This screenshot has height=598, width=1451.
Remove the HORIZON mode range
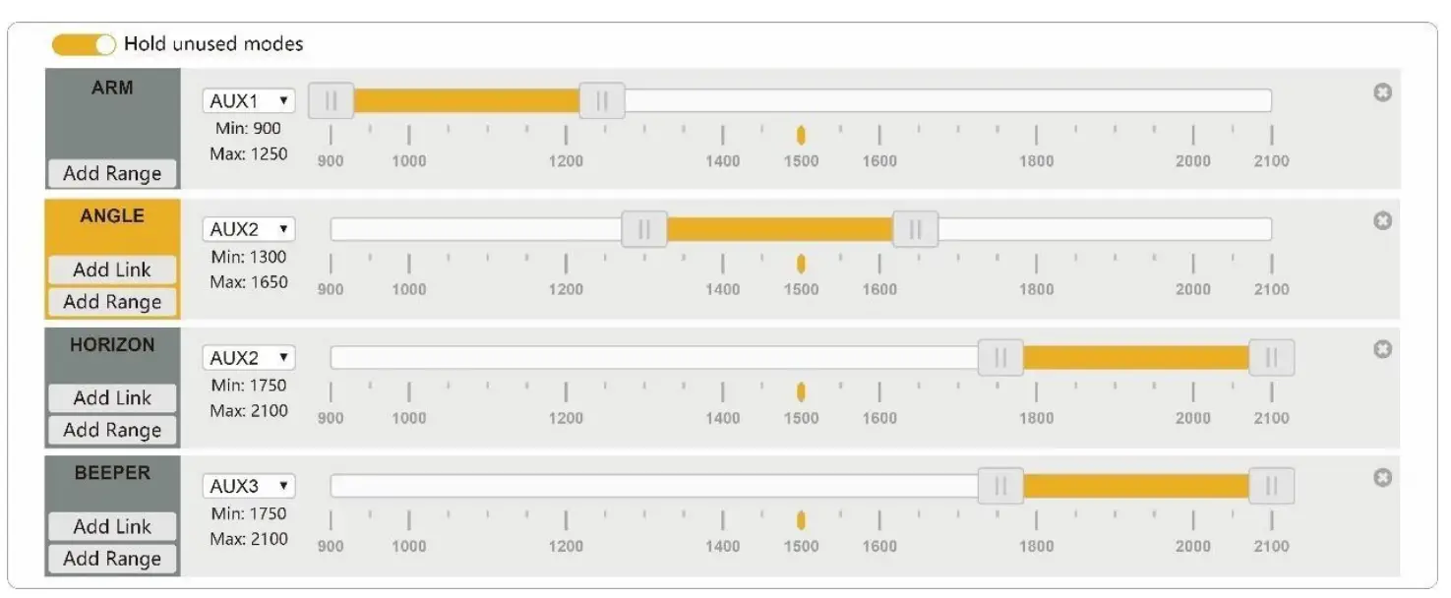1382,349
